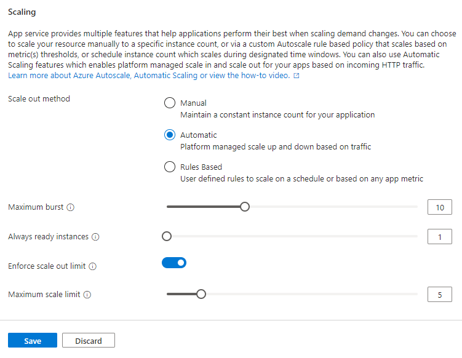This screenshot has height=358, width=462.
Task: Click the Maximum burst value box showing 10
Action: coord(440,207)
